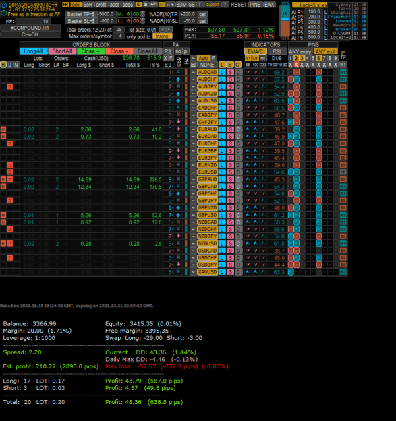Viewport: 396px width, 421px height.
Task: Select the RSI indicator tab
Action: pos(277,51)
